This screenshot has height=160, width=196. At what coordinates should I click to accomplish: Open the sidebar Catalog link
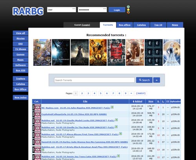click(x=20, y=84)
